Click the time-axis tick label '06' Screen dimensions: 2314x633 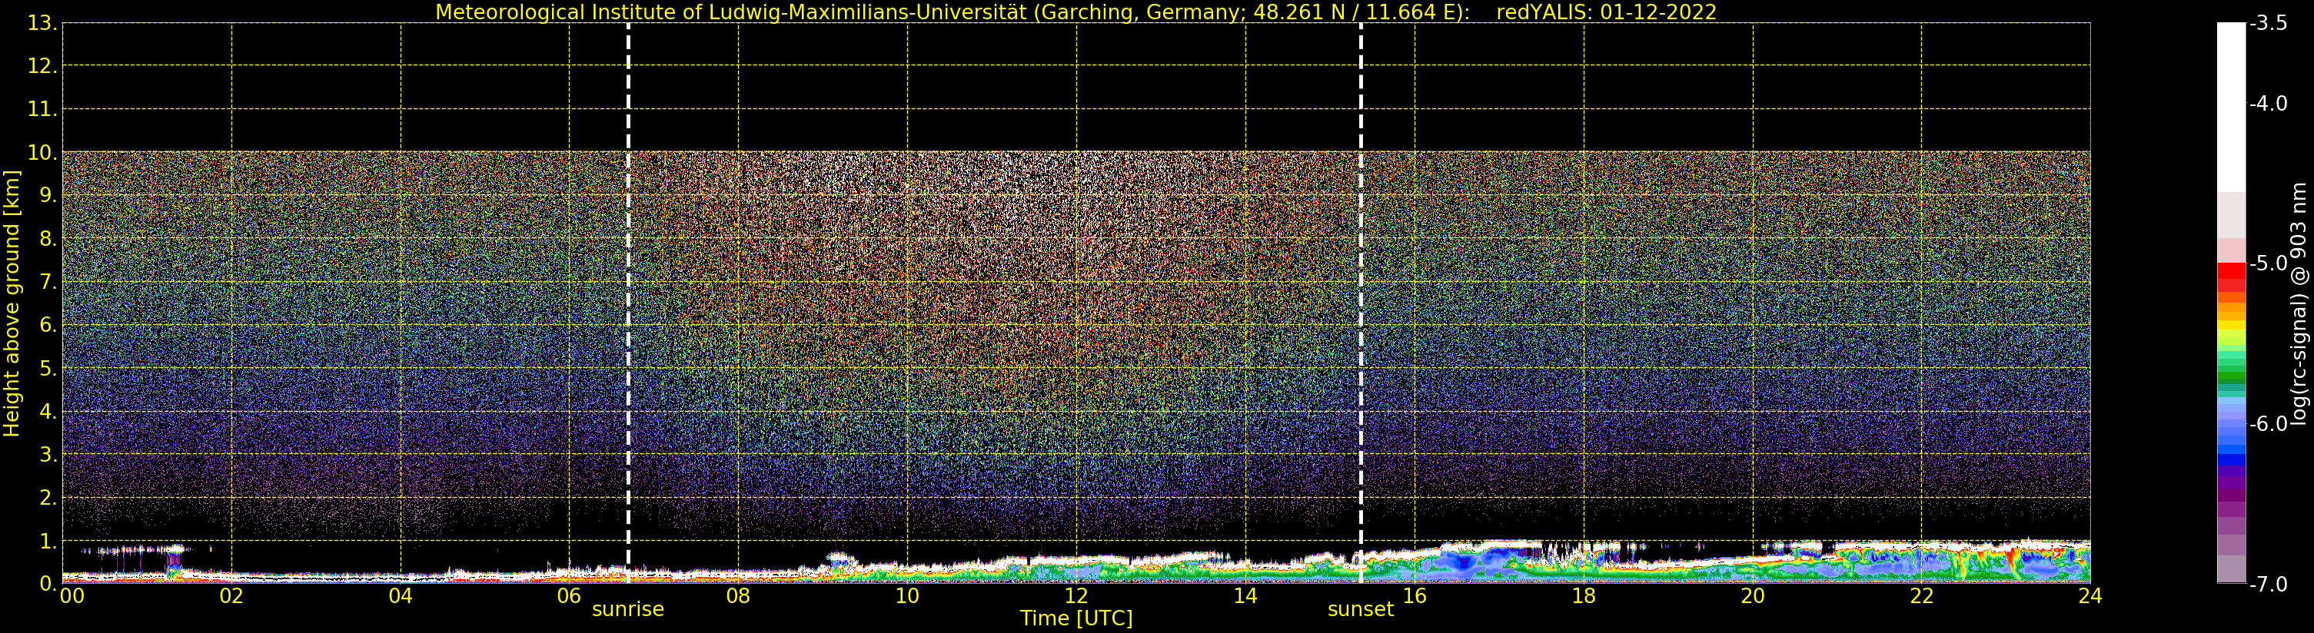pyautogui.click(x=570, y=596)
